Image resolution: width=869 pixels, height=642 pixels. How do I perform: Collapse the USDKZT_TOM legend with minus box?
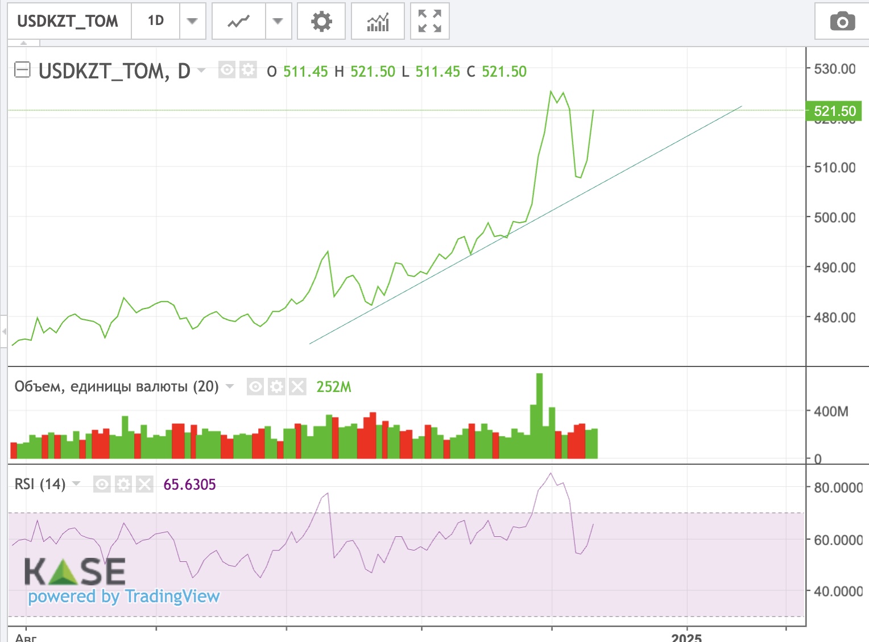tap(22, 70)
